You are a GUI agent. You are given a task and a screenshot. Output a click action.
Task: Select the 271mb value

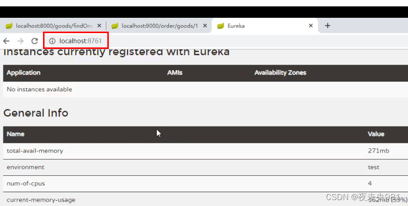(x=379, y=151)
